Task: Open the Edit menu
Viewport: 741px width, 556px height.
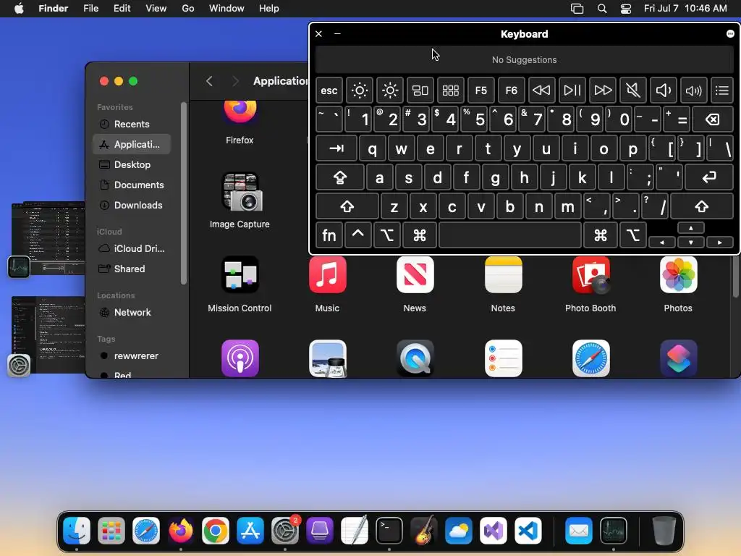Action: tap(122, 9)
